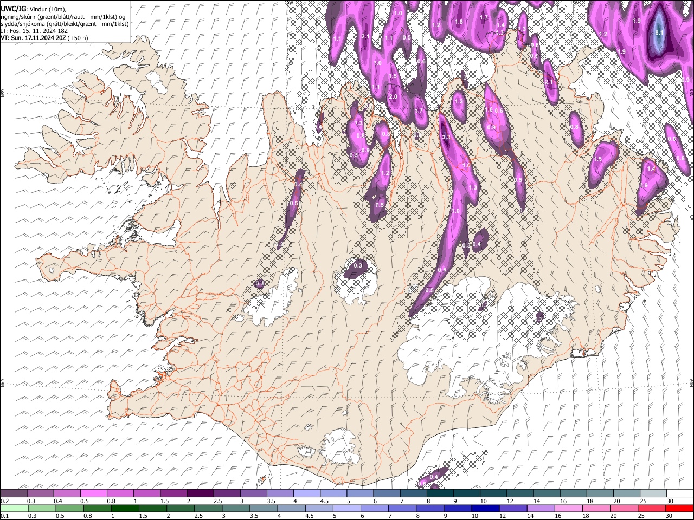Pick the light pink swatch between 16 and 18 lower legend
The height and width of the screenshot is (520, 694).
[568, 508]
